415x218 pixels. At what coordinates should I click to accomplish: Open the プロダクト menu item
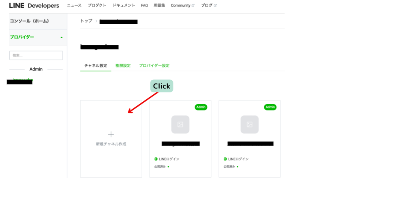pos(97,5)
